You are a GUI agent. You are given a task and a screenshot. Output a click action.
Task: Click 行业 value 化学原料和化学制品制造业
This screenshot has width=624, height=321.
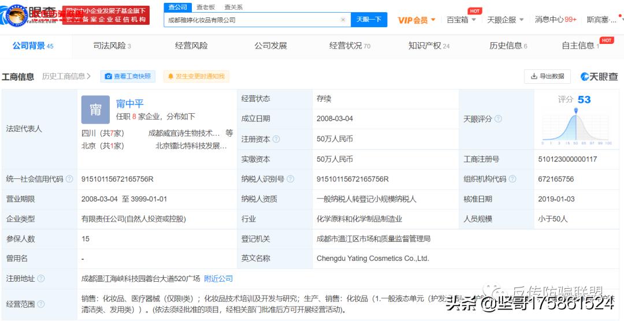(x=359, y=219)
